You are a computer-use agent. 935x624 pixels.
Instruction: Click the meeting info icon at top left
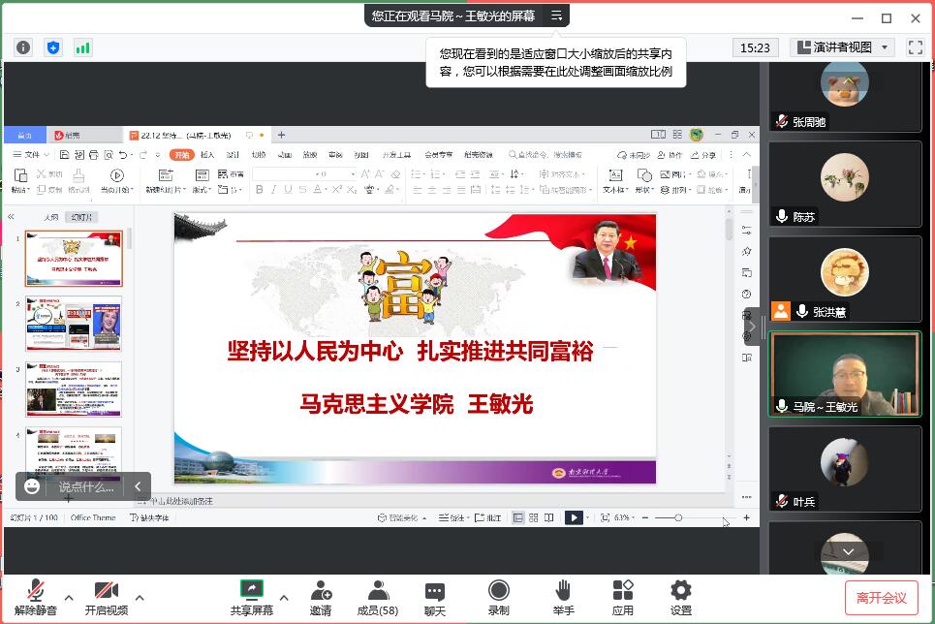point(23,47)
